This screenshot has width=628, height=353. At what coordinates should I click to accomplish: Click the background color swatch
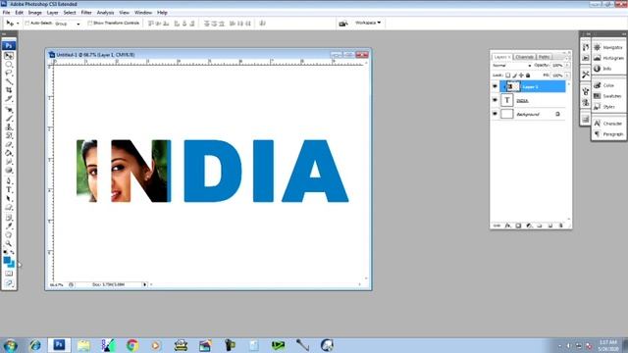pyautogui.click(x=12, y=265)
